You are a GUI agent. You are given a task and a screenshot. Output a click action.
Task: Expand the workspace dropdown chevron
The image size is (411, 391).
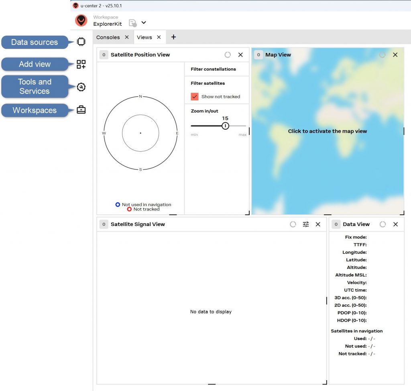pos(144,22)
